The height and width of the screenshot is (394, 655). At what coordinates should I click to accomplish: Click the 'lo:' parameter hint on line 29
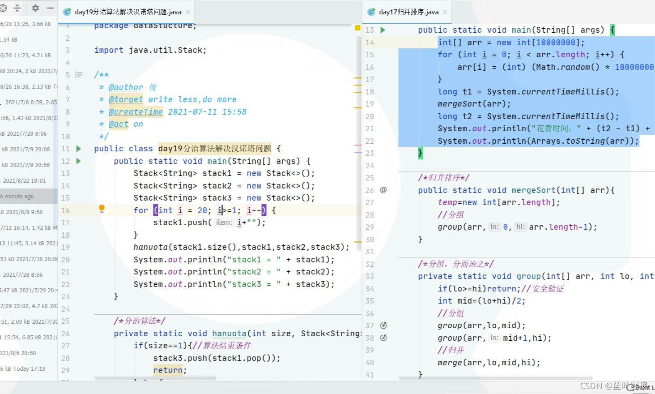point(494,227)
